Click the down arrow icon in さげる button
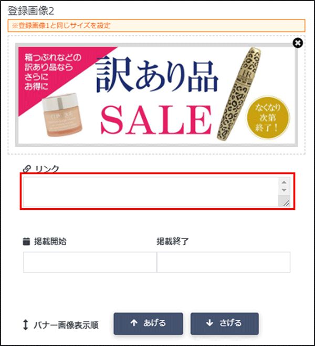 tap(209, 323)
